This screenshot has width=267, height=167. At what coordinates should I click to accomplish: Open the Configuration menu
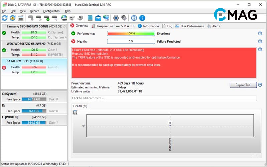coord(51,11)
